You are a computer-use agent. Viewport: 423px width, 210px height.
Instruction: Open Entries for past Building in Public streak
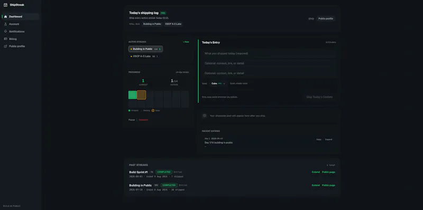click(183, 185)
